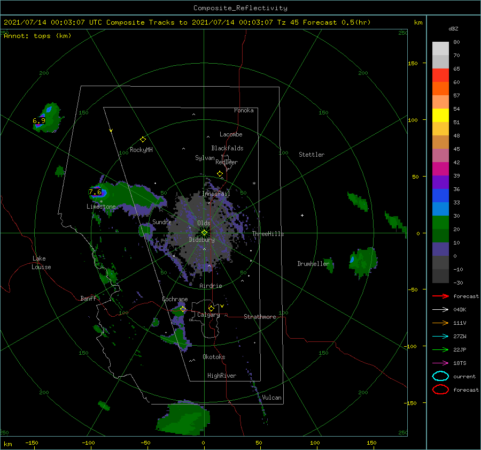Click the white 04DK arrow icon
Screen dimensions: 481x450
point(440,310)
